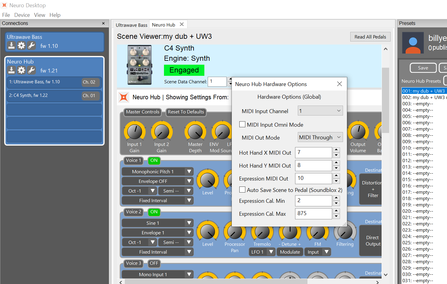Increase Expression Cal. Max value
The width and height of the screenshot is (447, 284).
336,211
